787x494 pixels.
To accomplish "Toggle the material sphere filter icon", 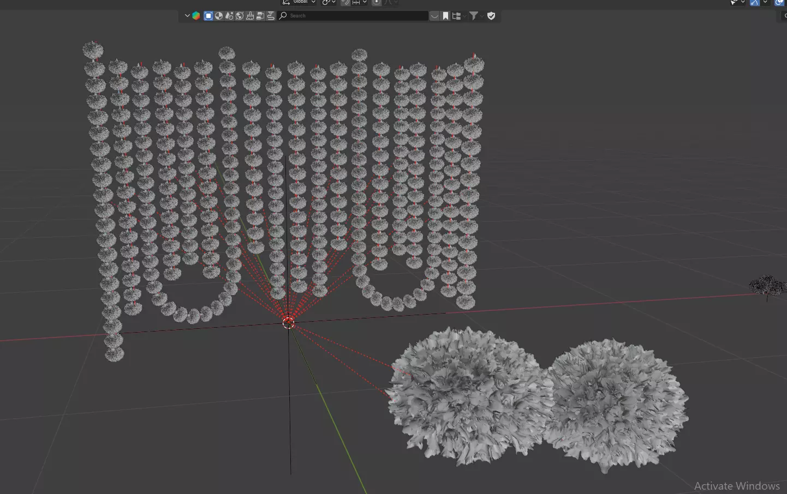I will (219, 16).
